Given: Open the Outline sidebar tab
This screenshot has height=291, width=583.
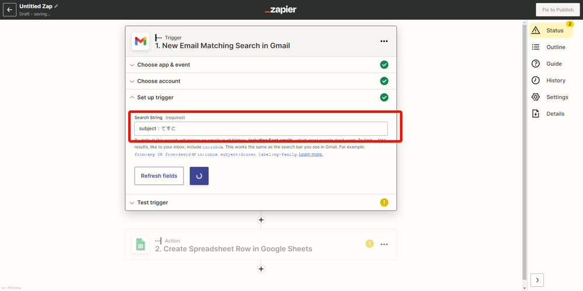Looking at the screenshot, I should [549, 47].
